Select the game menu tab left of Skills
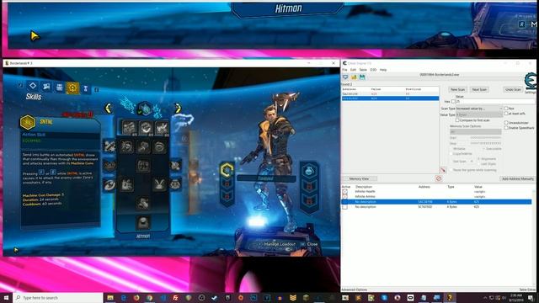539x303 pixels. [x=60, y=87]
